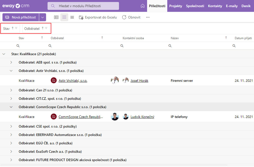
Task: Collapse the Stav: Kvalifikace group
Action: (x=4, y=54)
